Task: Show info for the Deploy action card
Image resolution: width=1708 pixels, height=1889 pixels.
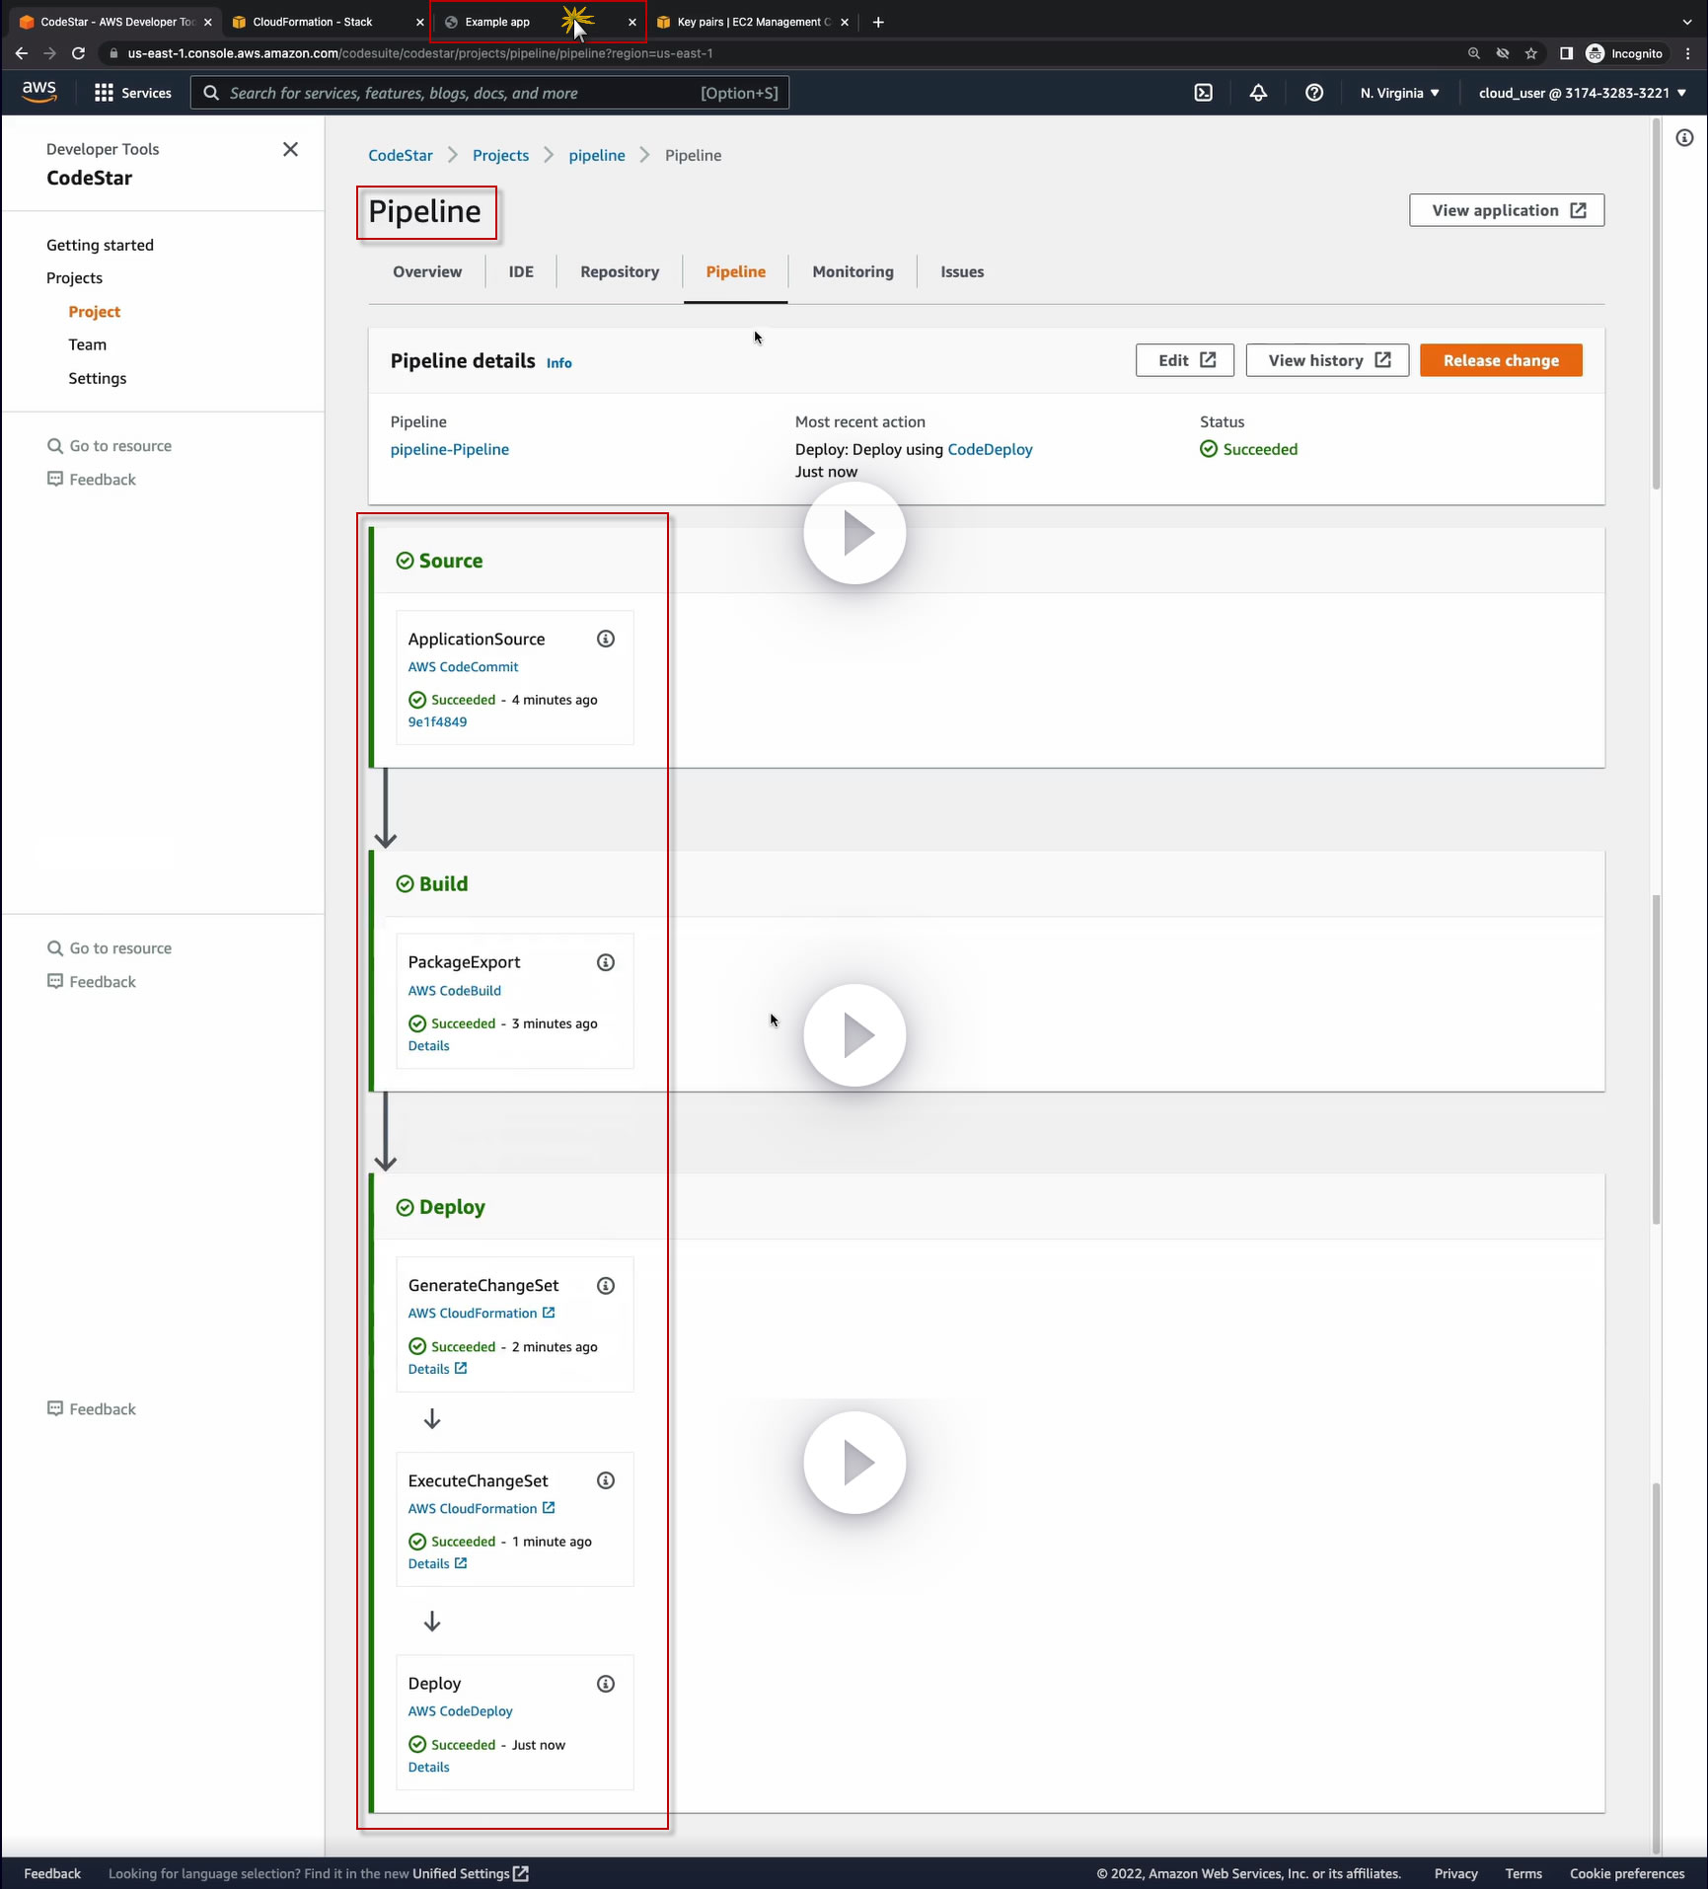Action: [606, 1684]
